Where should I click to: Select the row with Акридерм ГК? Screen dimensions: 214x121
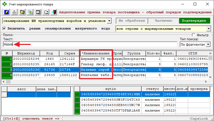[105, 59]
